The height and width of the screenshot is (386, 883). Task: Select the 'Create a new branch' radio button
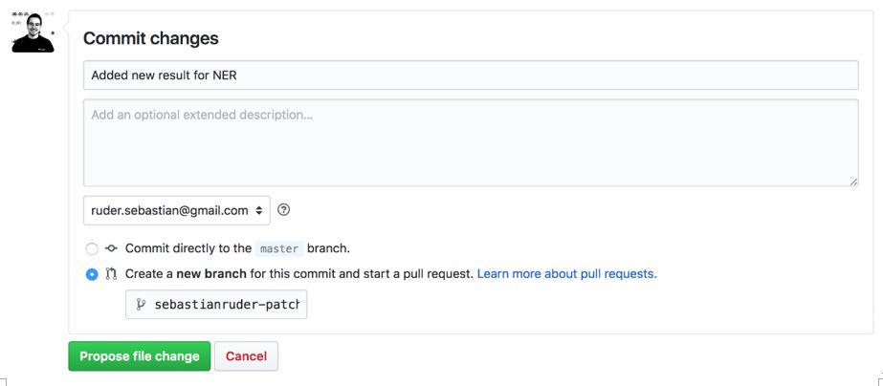click(x=92, y=274)
